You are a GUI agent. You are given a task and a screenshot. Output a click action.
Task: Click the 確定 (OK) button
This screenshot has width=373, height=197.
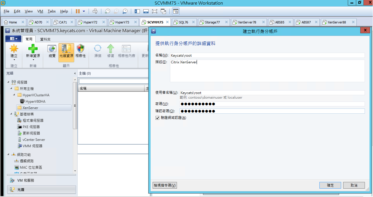coord(330,185)
